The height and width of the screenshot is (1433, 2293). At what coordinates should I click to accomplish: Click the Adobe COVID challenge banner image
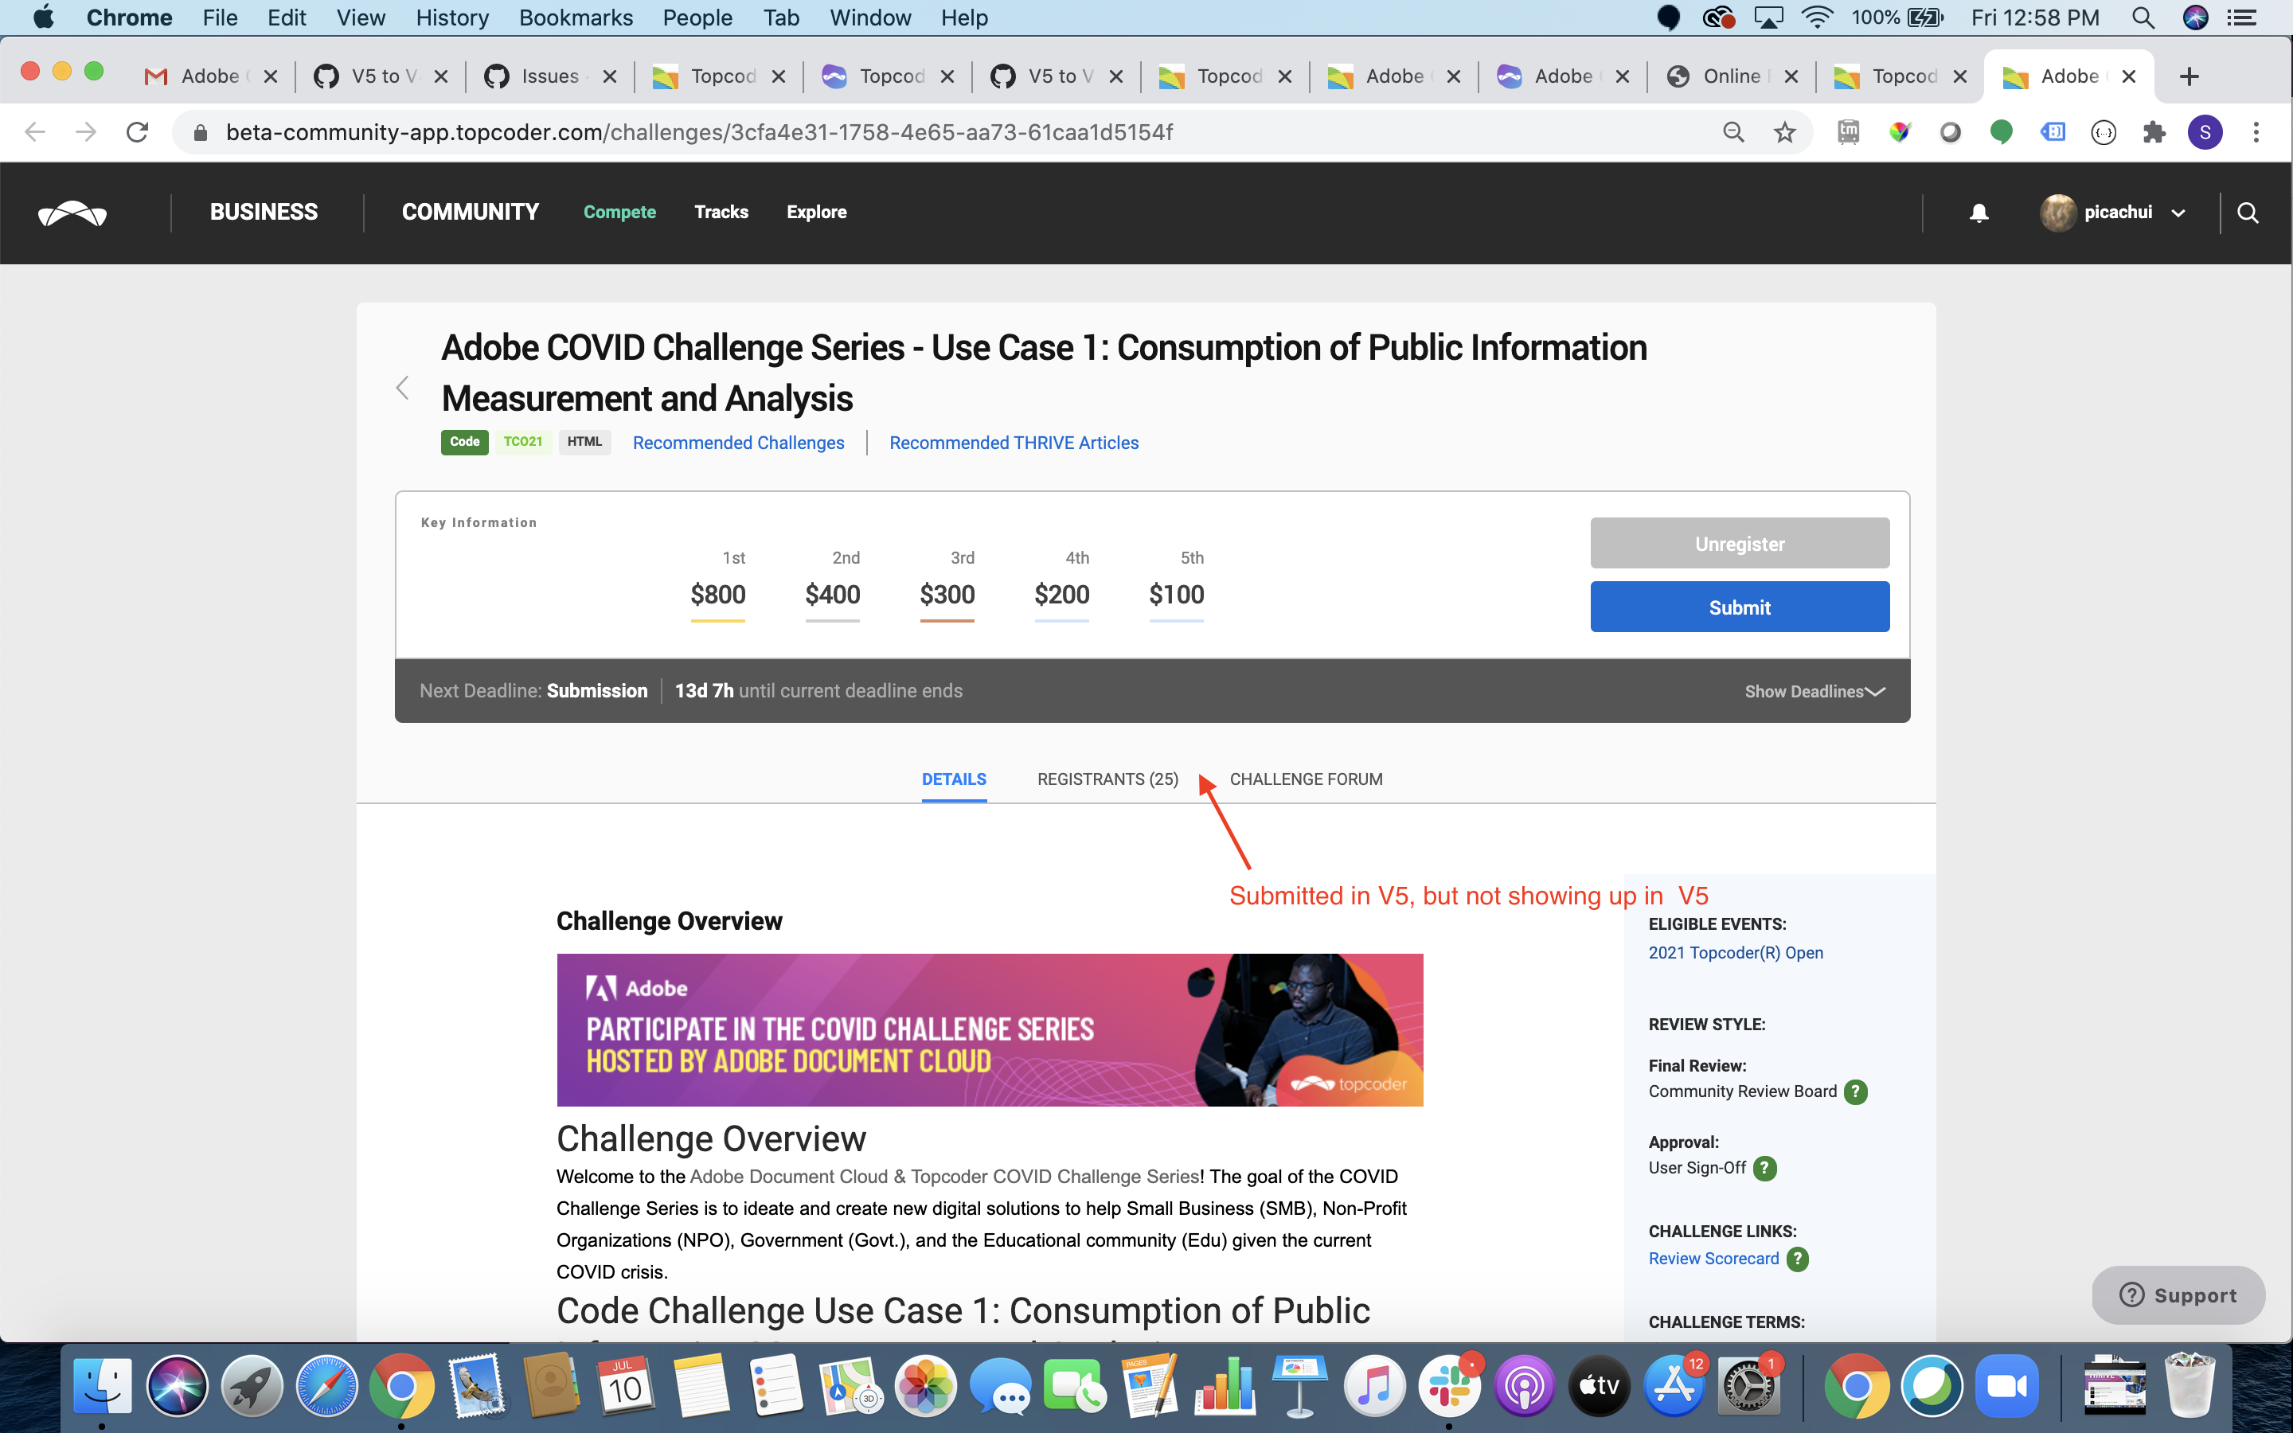coord(989,1029)
